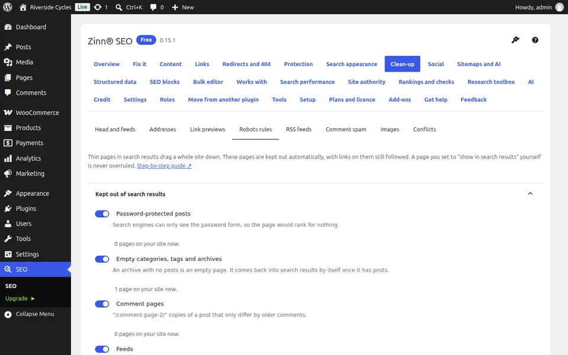Click the plus New icon
The image size is (568, 355).
[175, 7]
